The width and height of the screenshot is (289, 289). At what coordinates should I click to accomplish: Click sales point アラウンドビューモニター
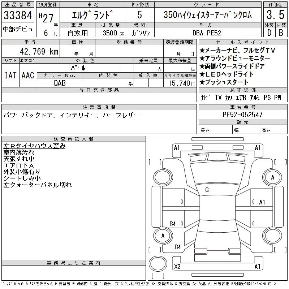pyautogui.click(x=235, y=58)
